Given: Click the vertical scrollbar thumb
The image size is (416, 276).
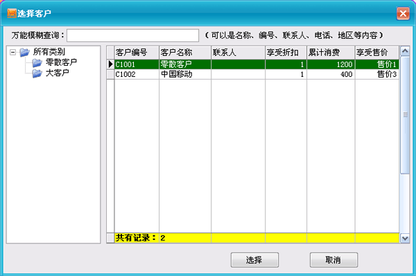Looking at the screenshot, I should point(405,115).
